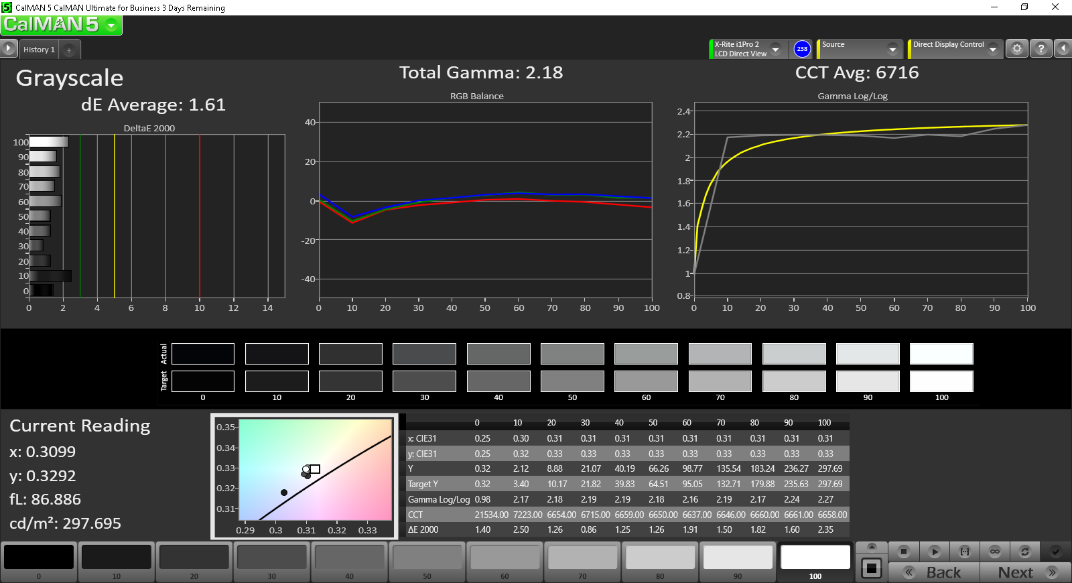The width and height of the screenshot is (1072, 583).
Task: Toggle the black pattern window square
Action: [x=871, y=568]
